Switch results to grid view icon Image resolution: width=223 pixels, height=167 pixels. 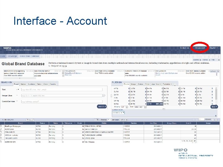click(x=98, y=120)
